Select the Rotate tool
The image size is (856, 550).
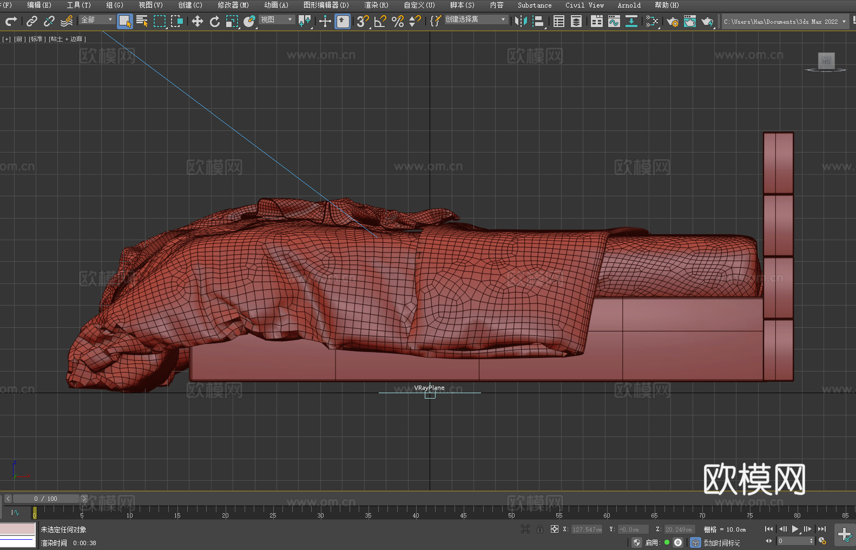[215, 21]
